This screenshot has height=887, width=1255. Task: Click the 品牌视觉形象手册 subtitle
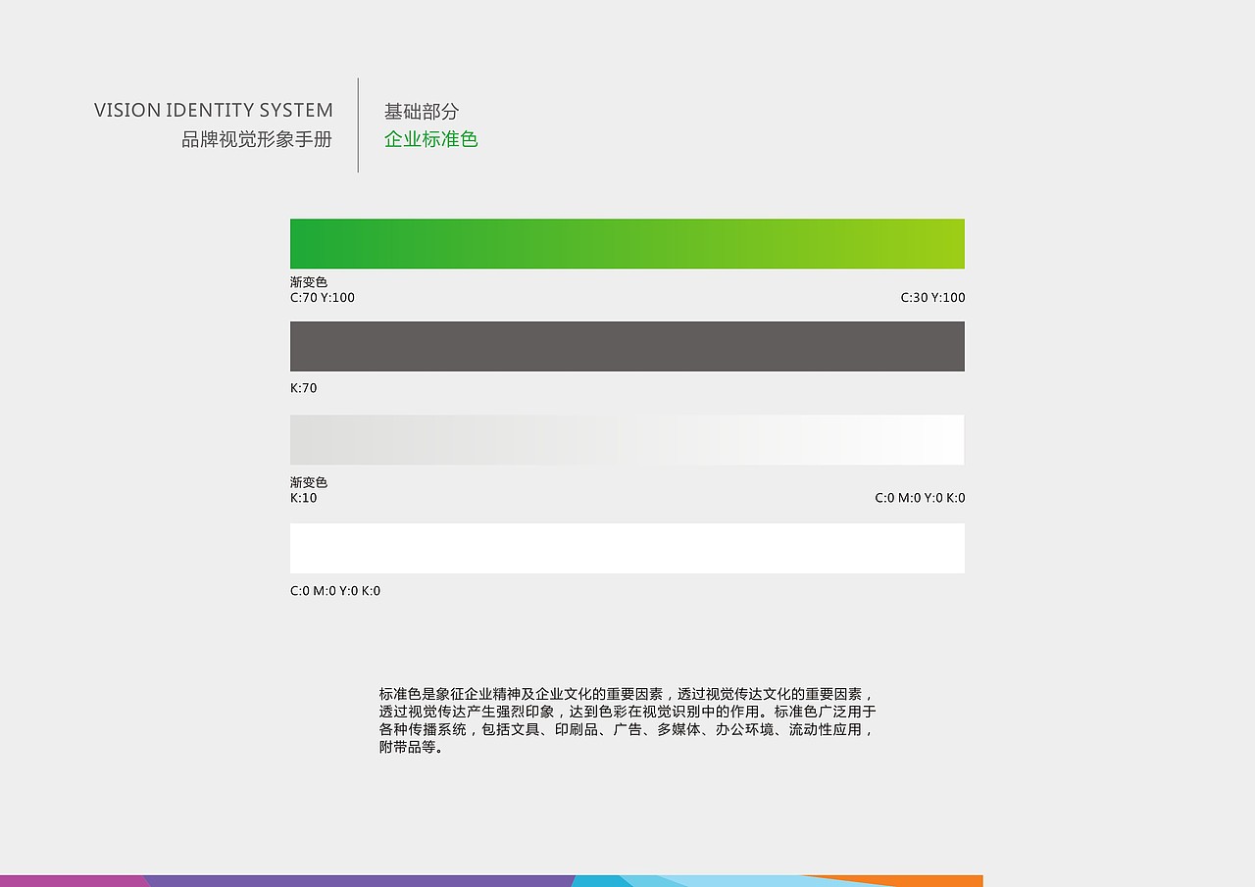pyautogui.click(x=257, y=139)
